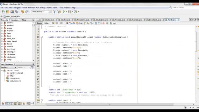This screenshot has width=199, height=112.
Task: Click the Source view button
Action: (x=39, y=23)
